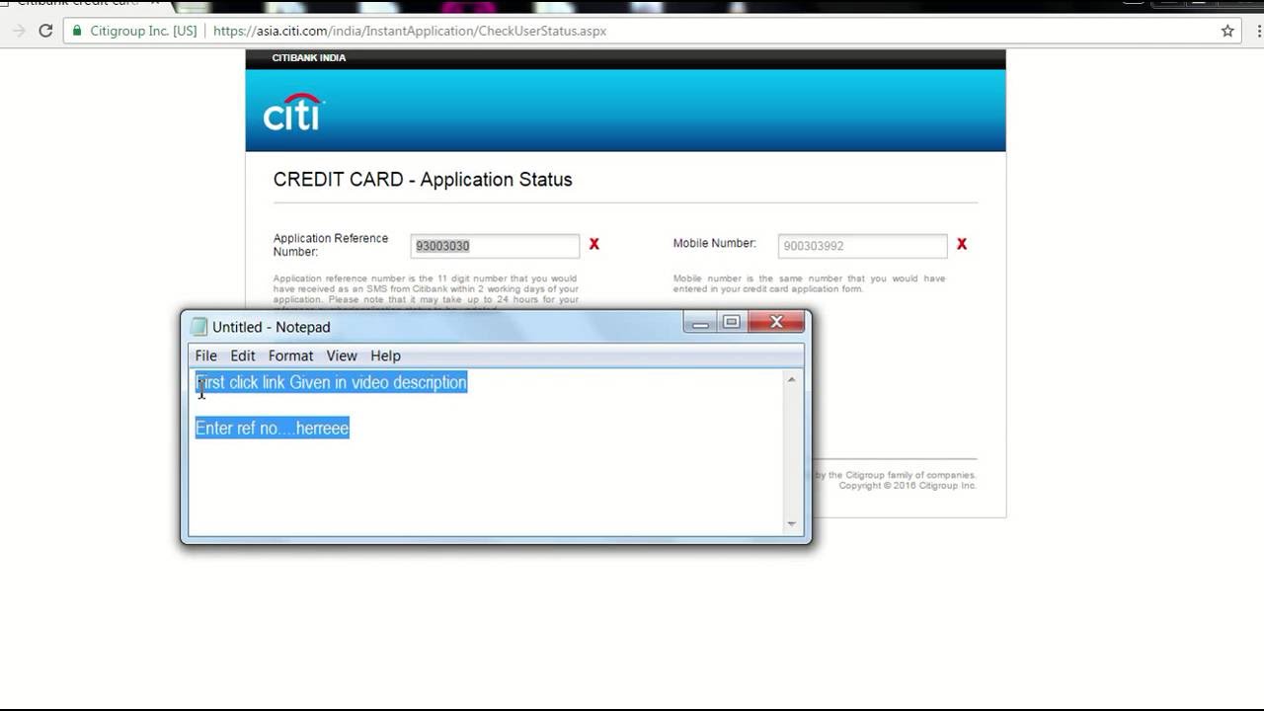Click the 'Application Reference Number:' label
1264x711 pixels.
tap(331, 245)
